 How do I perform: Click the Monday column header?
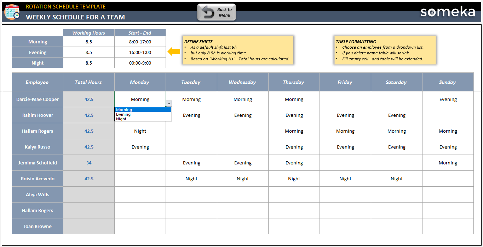click(x=140, y=82)
